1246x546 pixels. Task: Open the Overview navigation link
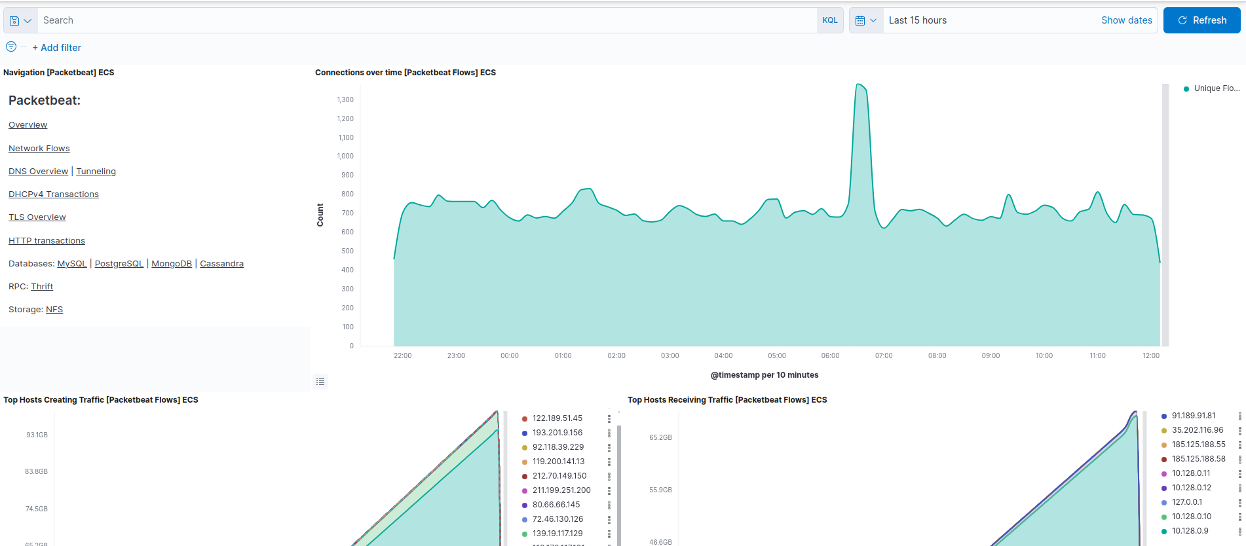28,125
